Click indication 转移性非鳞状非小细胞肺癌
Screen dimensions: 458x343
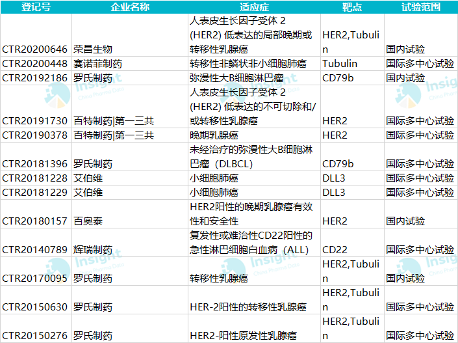pos(248,64)
